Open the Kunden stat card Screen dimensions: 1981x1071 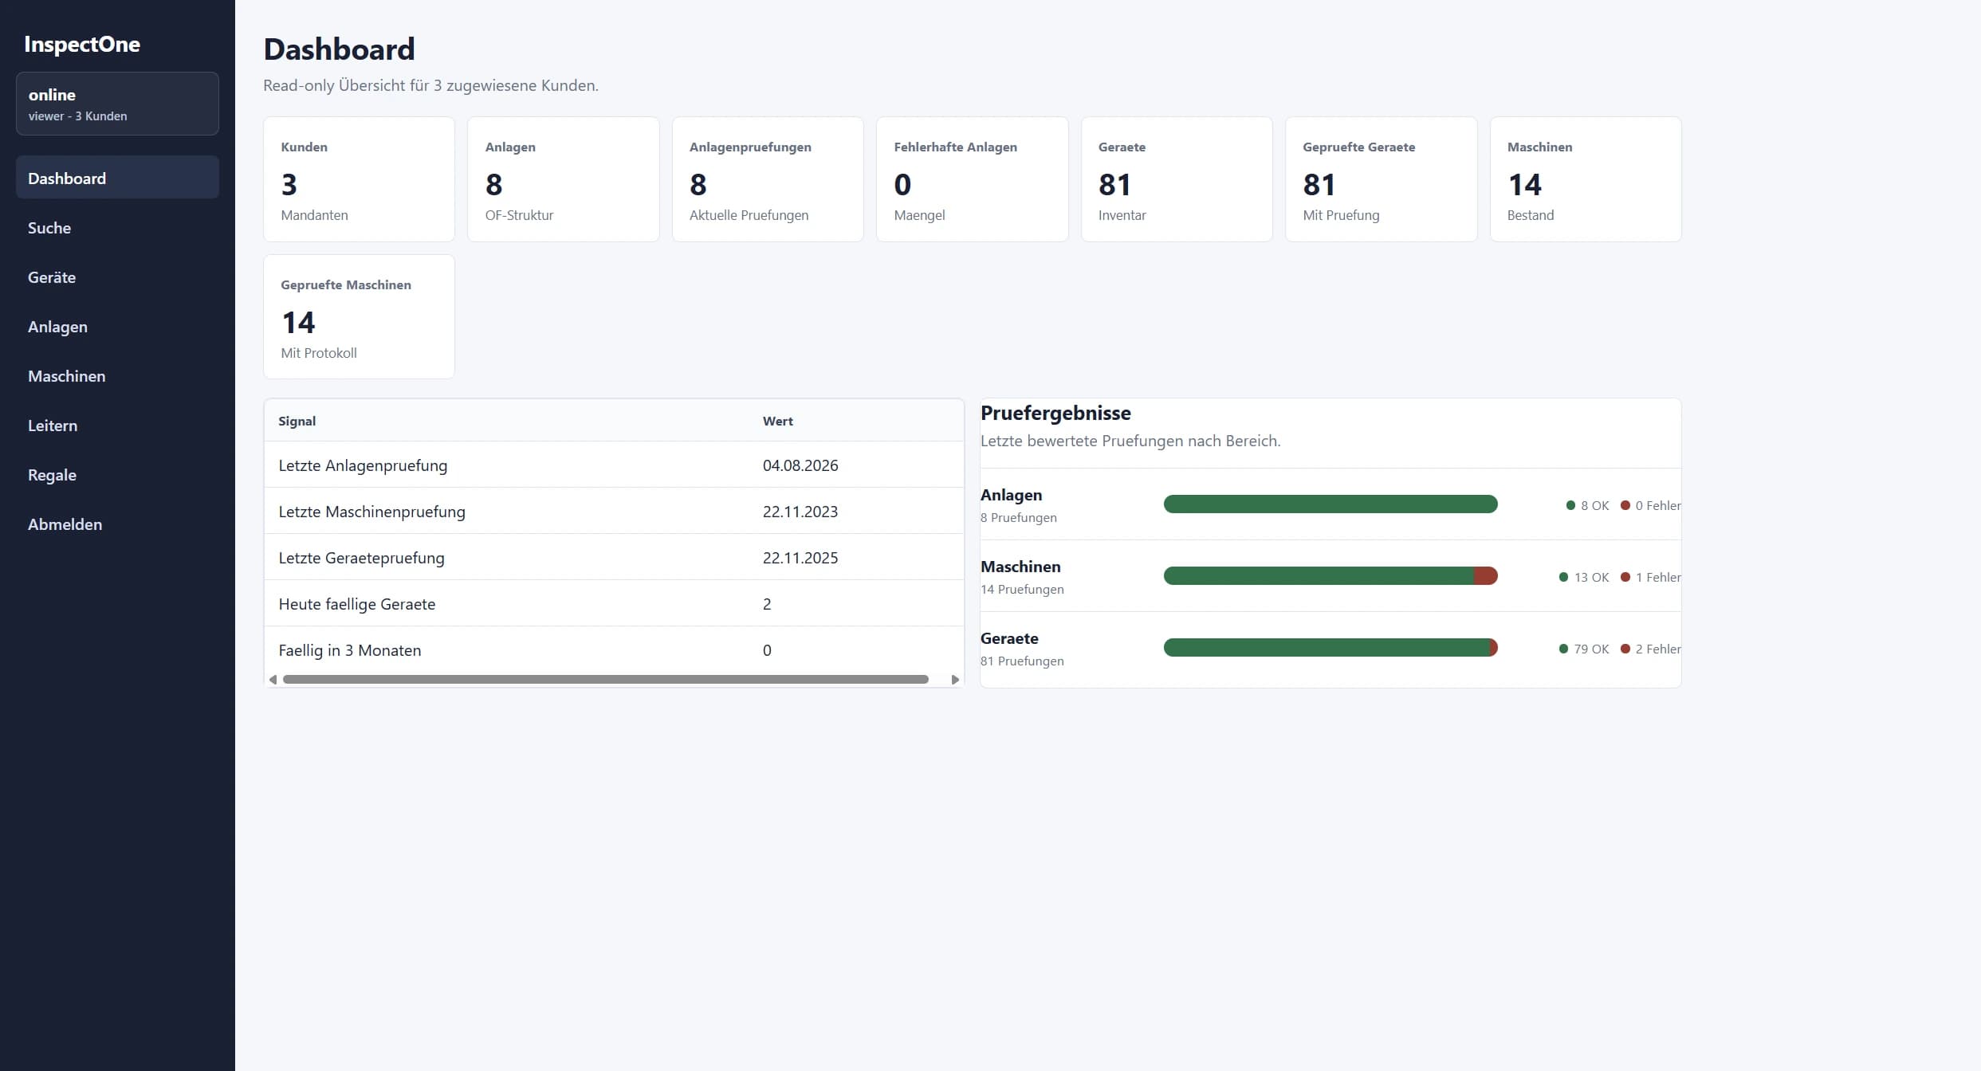pyautogui.click(x=359, y=179)
